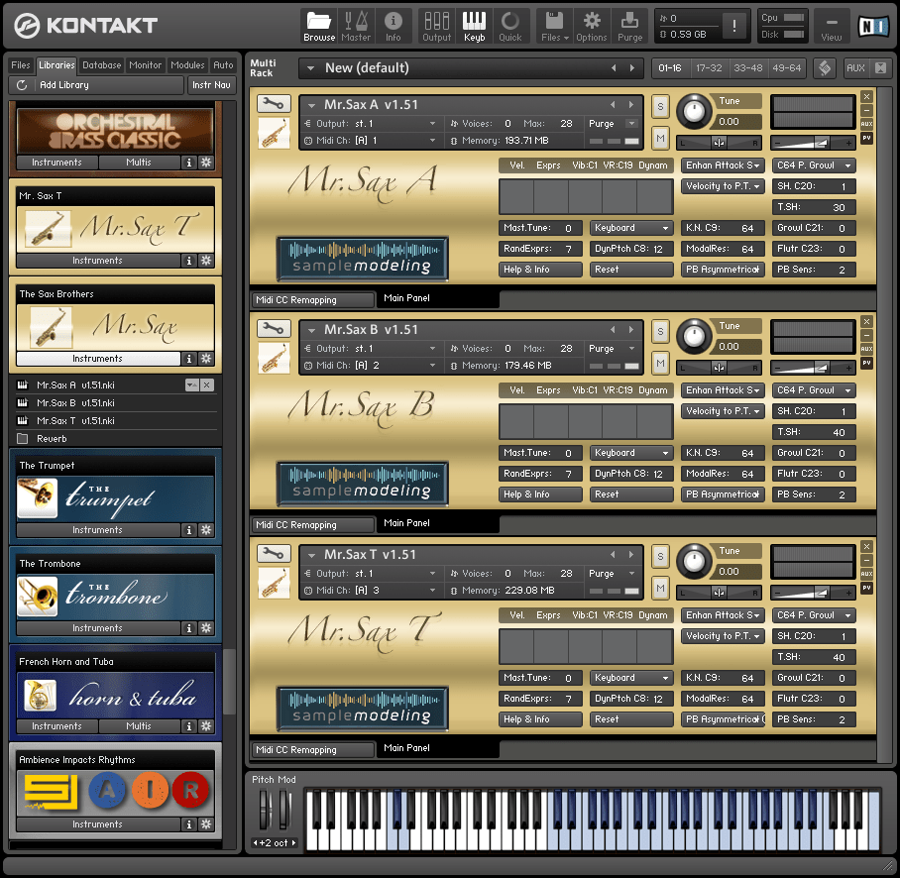The image size is (900, 878).
Task: Select the 17-32 rack page
Action: click(709, 68)
